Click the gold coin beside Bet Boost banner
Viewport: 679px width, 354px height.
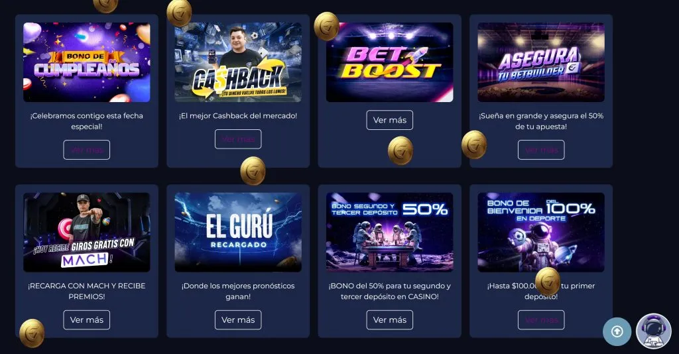(x=326, y=26)
